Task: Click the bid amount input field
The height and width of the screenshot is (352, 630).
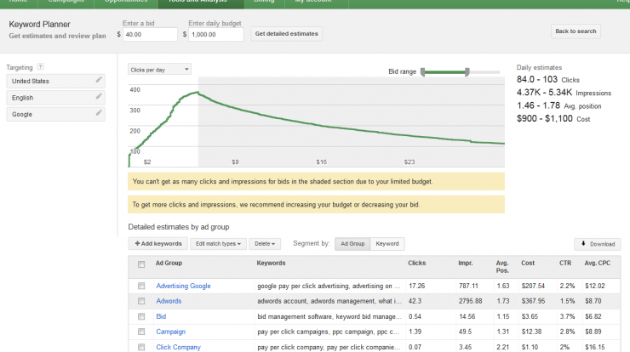Action: tap(150, 35)
